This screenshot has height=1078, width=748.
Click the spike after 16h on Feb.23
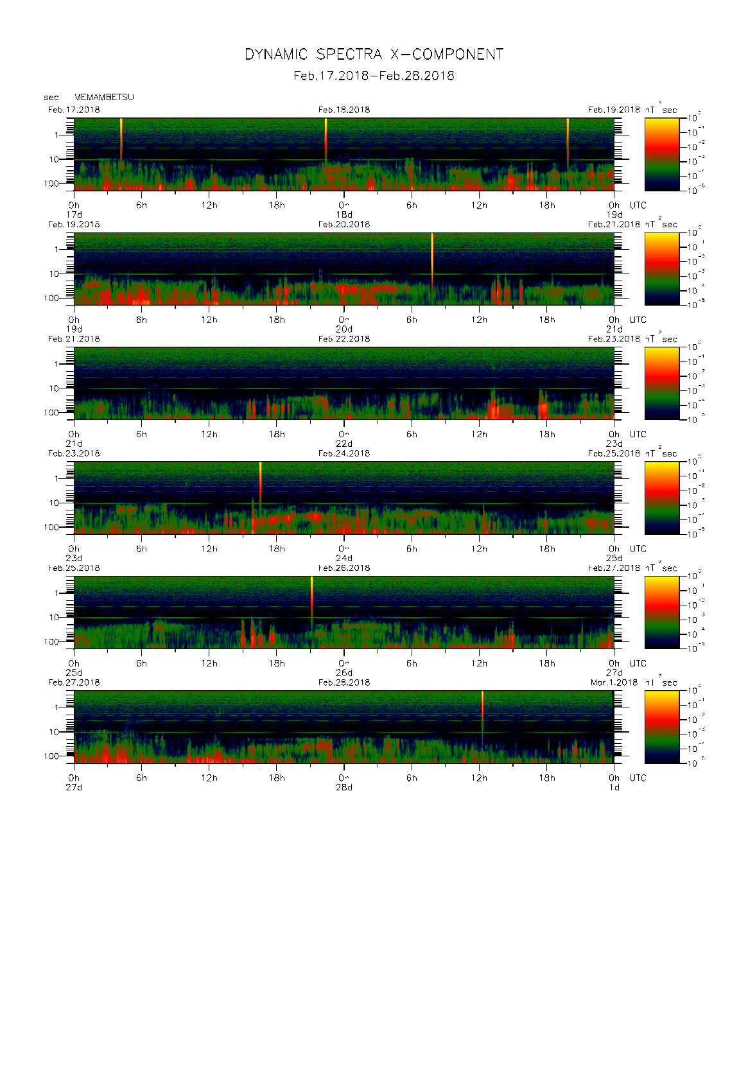260,485
